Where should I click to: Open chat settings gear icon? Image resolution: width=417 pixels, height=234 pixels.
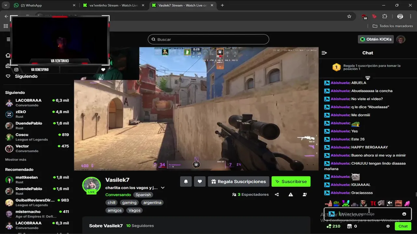[388, 226]
